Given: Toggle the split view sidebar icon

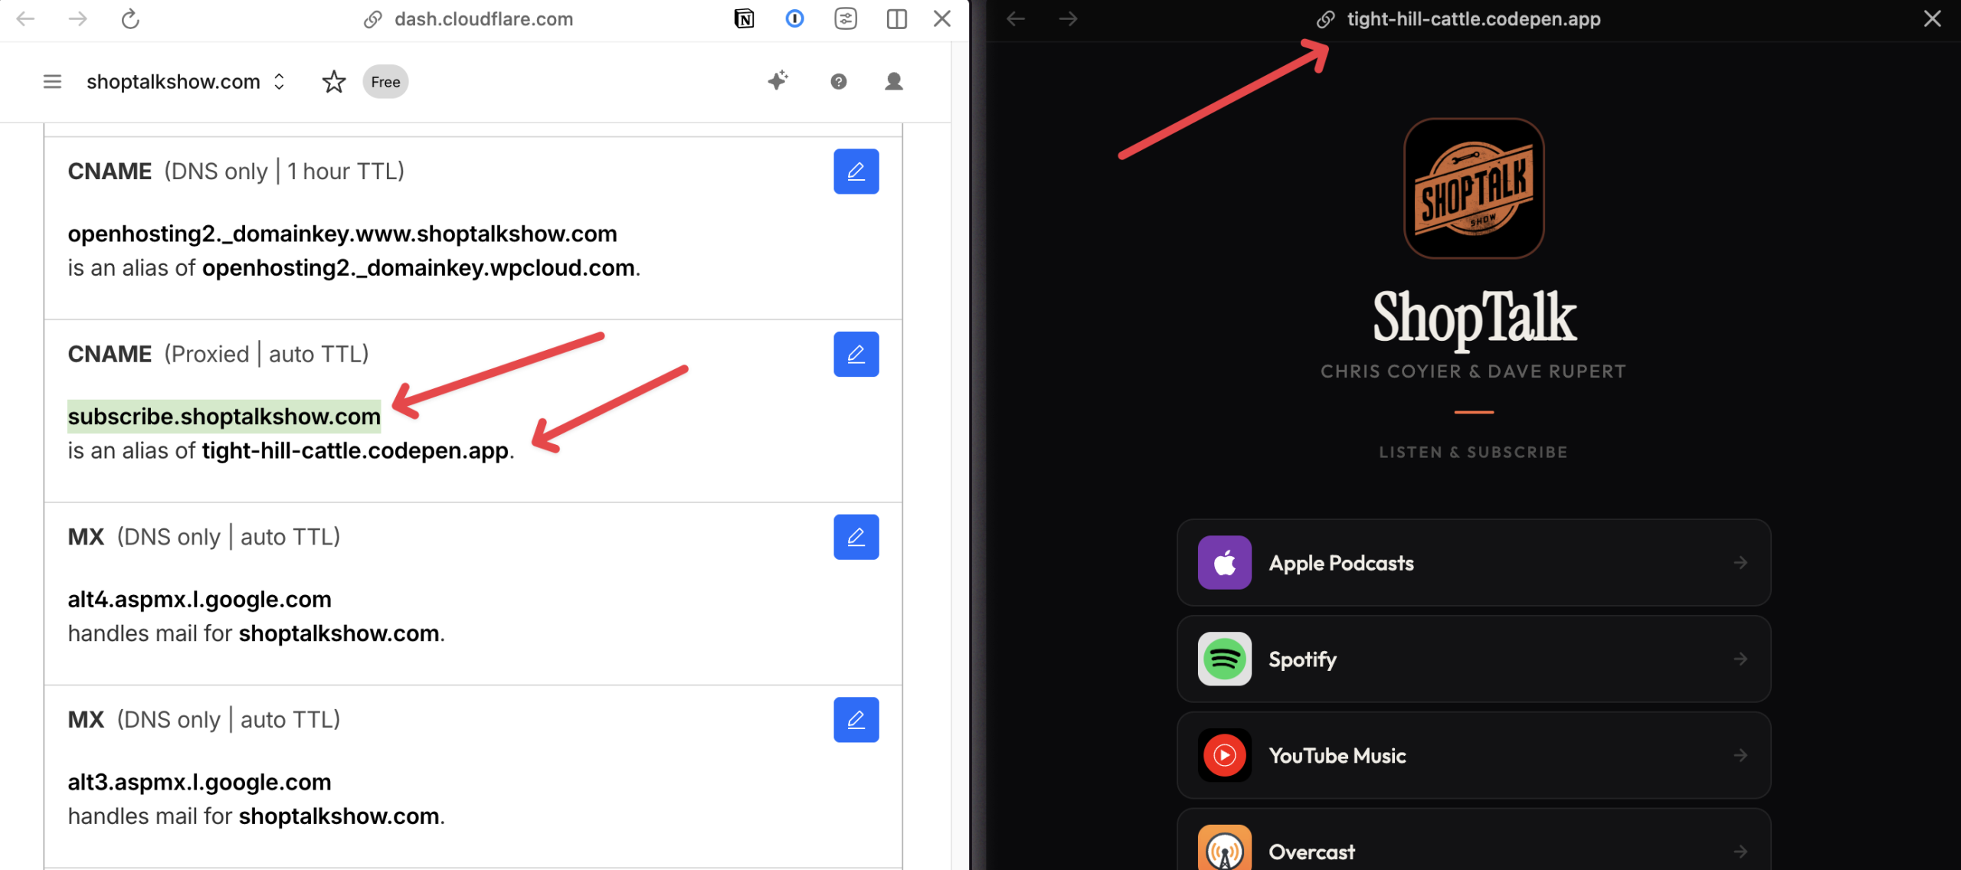Looking at the screenshot, I should (x=896, y=18).
